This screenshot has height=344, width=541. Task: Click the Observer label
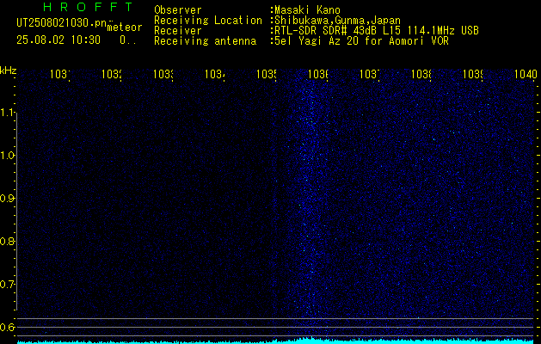(x=178, y=9)
